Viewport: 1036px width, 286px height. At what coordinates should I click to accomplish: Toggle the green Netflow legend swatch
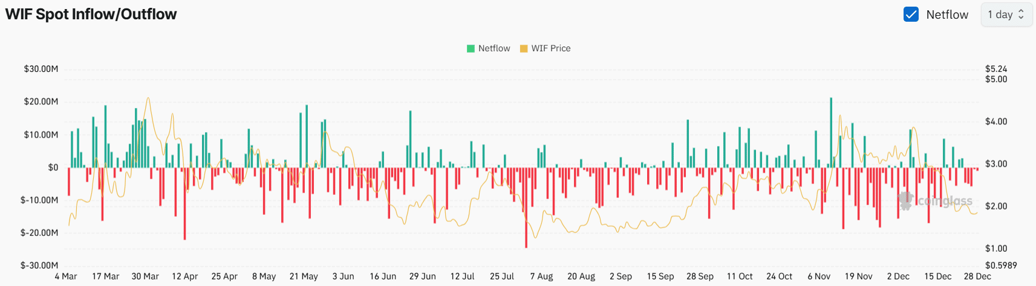pos(471,48)
